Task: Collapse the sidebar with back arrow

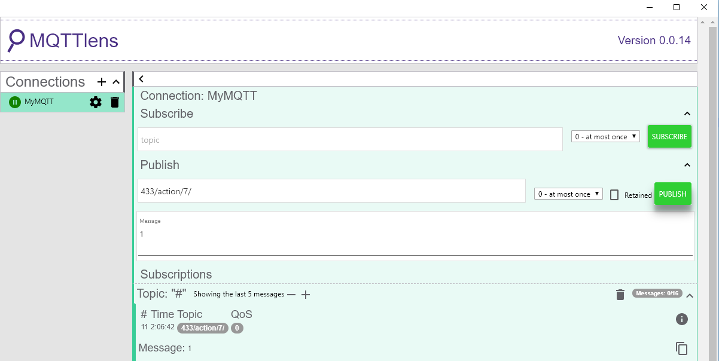Action: 141,79
